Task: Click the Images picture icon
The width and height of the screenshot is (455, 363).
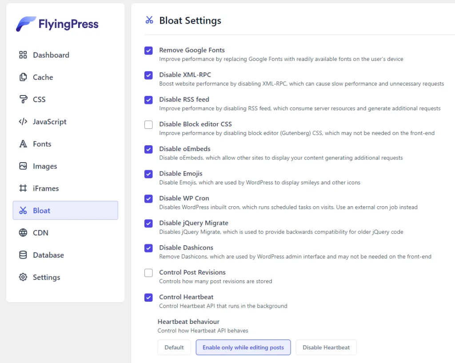Action: click(23, 166)
